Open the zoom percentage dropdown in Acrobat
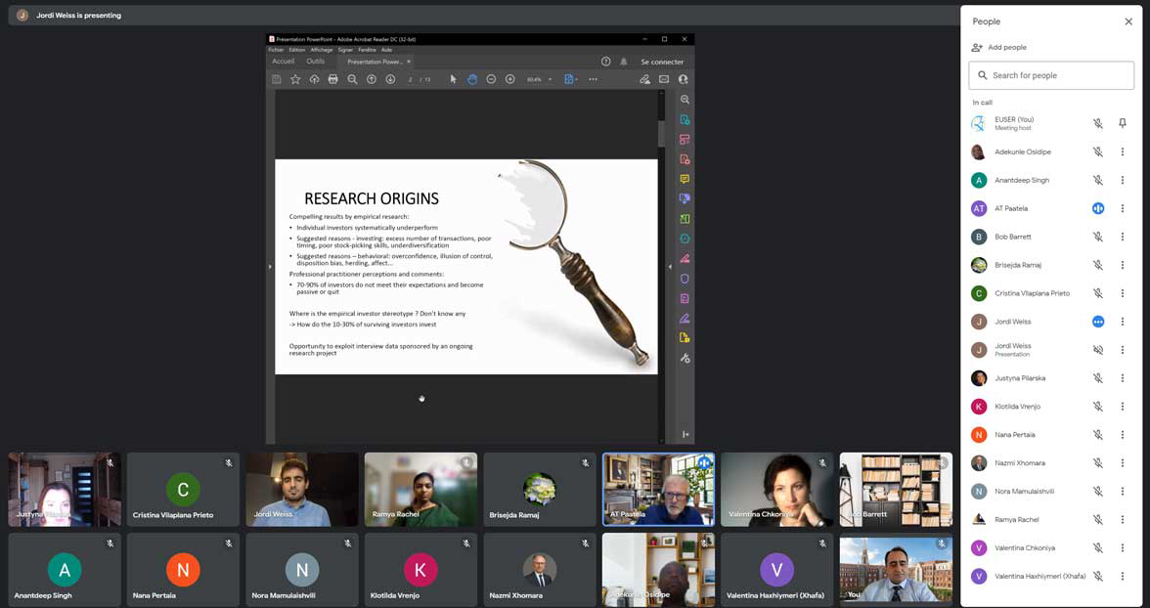This screenshot has height=608, width=1150. (550, 79)
